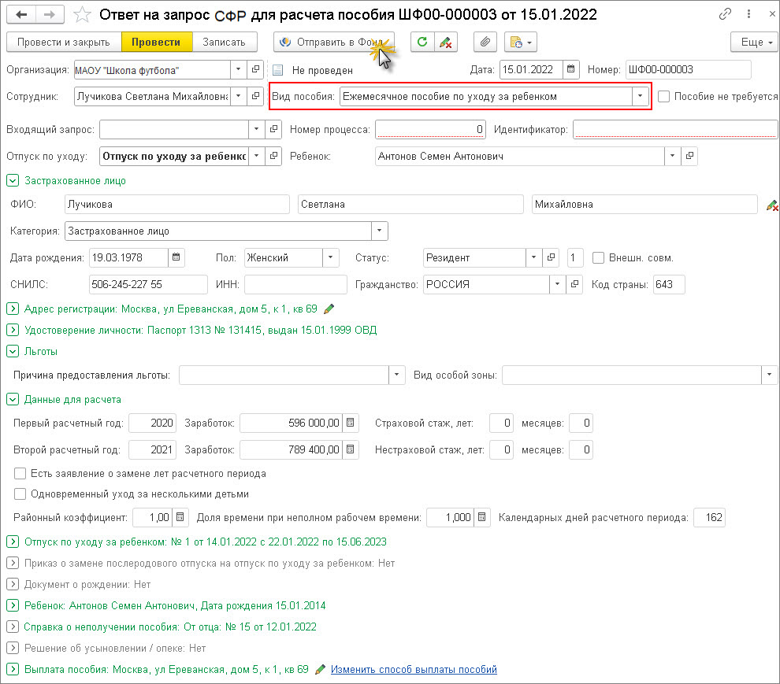Open the three-dot options menu in title bar
Screen dimensions: 780x684
pos(748,14)
